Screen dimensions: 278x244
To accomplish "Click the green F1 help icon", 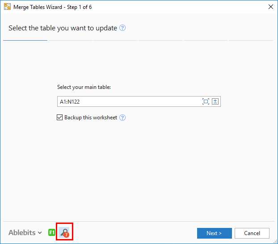I will 52,232.
